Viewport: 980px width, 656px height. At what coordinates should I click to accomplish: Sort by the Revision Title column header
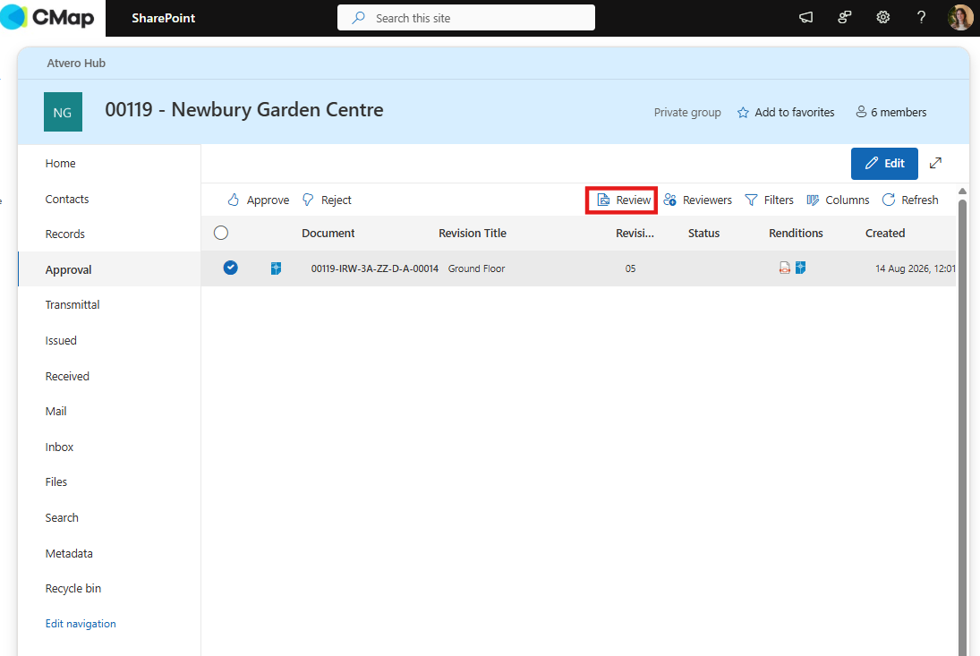473,233
